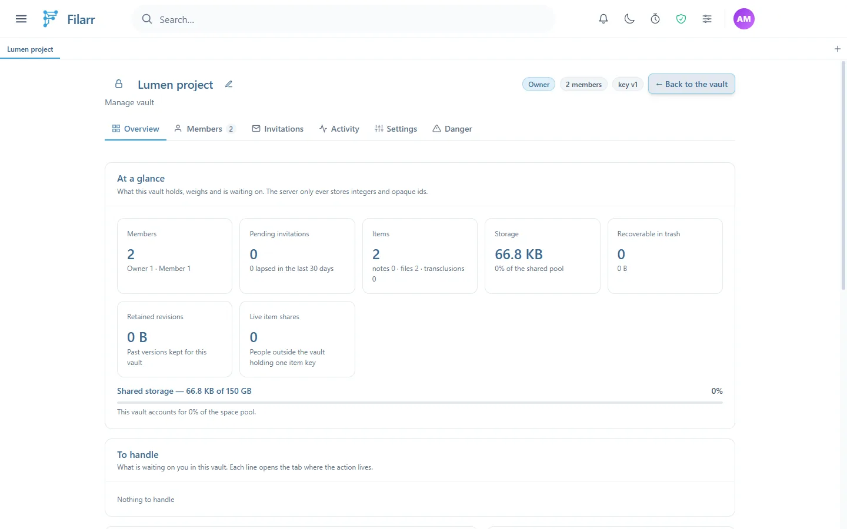Click the Recoverable in trash card
Viewport: 847px width, 529px height.
(x=665, y=256)
